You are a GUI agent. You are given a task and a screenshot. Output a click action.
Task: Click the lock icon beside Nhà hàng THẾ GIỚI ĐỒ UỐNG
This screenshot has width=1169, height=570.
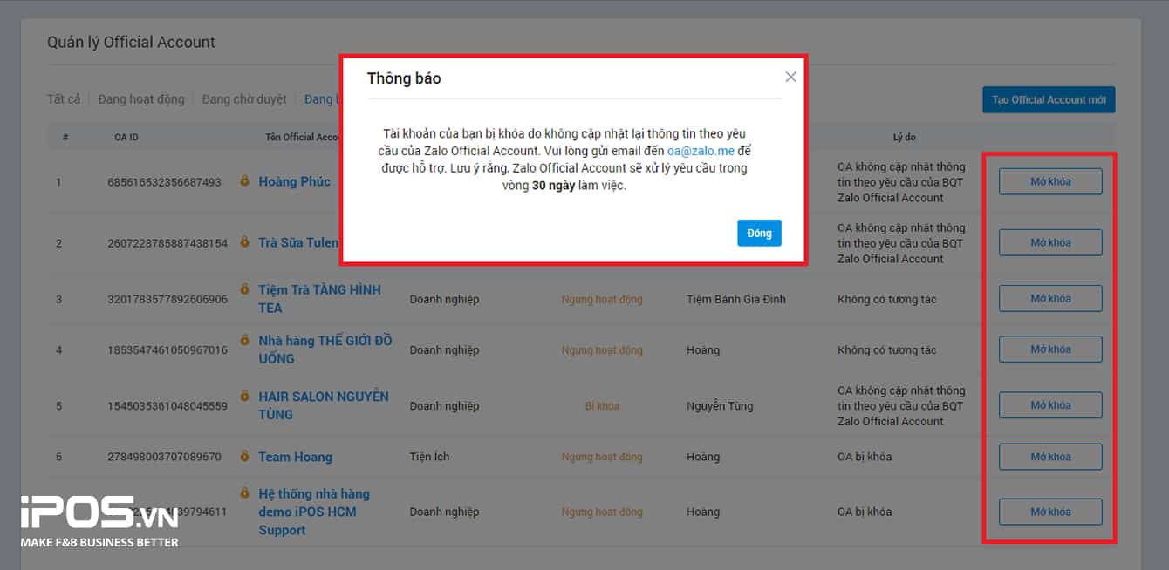pyautogui.click(x=245, y=341)
